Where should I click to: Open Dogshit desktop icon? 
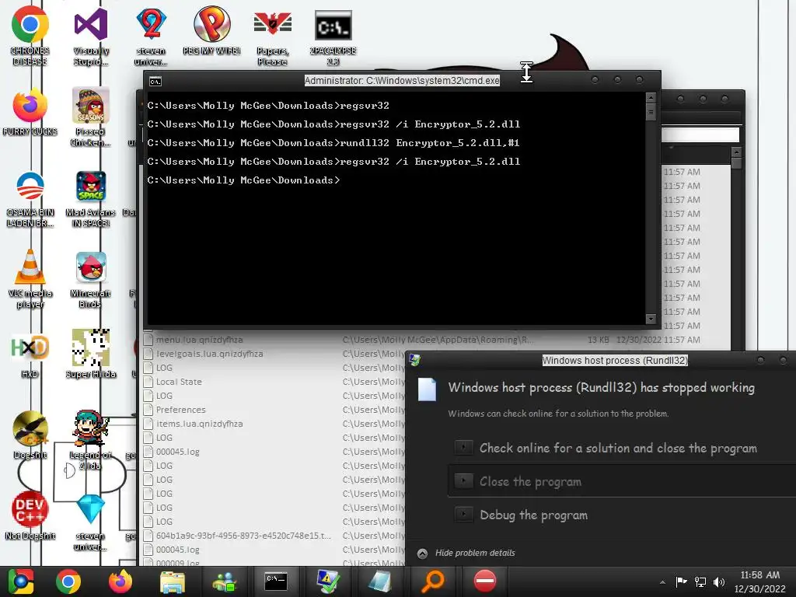30,434
